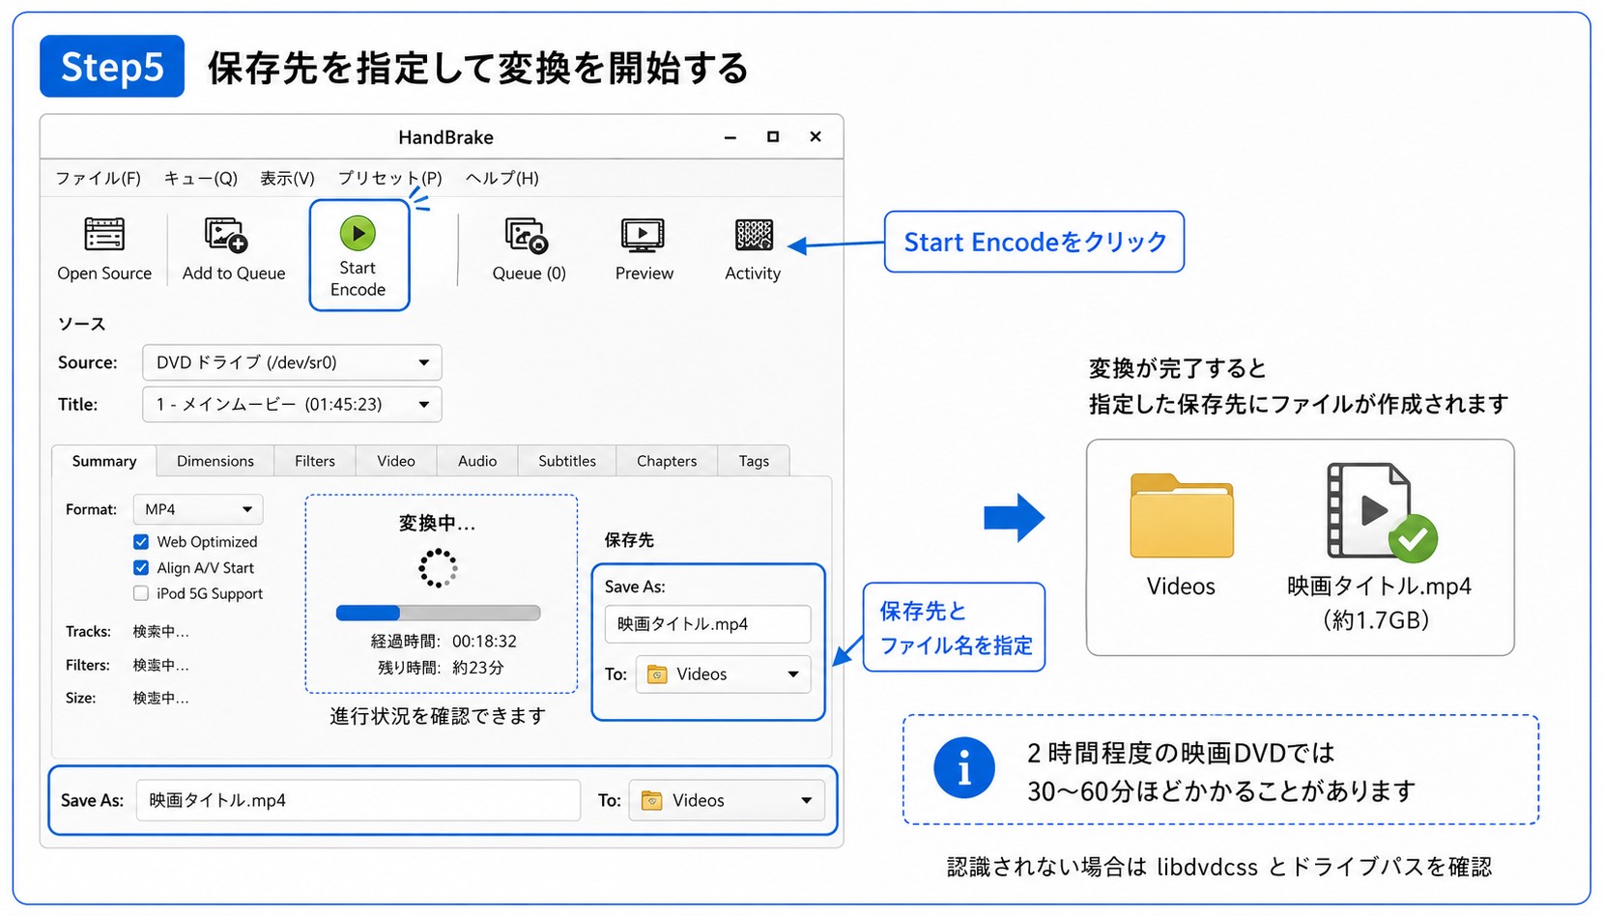Click the HandBrake window title
The height and width of the screenshot is (916, 1603).
tap(445, 137)
